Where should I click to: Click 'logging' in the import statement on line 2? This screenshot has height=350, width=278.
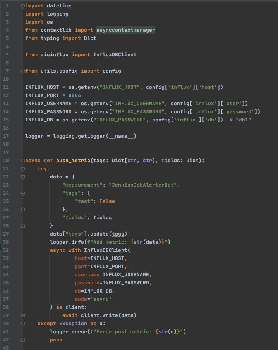coord(57,14)
